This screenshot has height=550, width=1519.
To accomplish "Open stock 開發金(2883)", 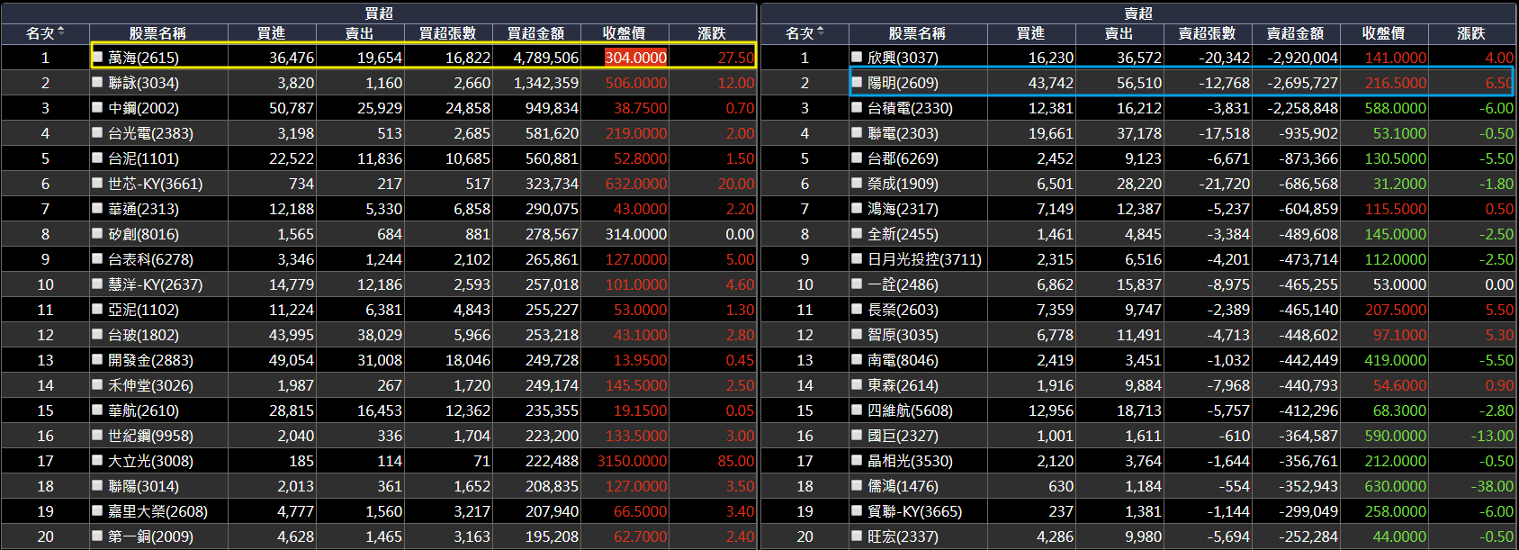I will [150, 360].
